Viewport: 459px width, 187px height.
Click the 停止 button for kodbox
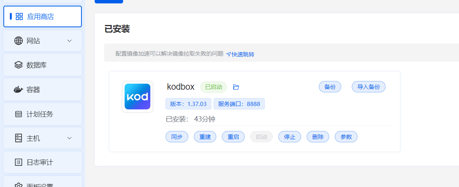[290, 137]
